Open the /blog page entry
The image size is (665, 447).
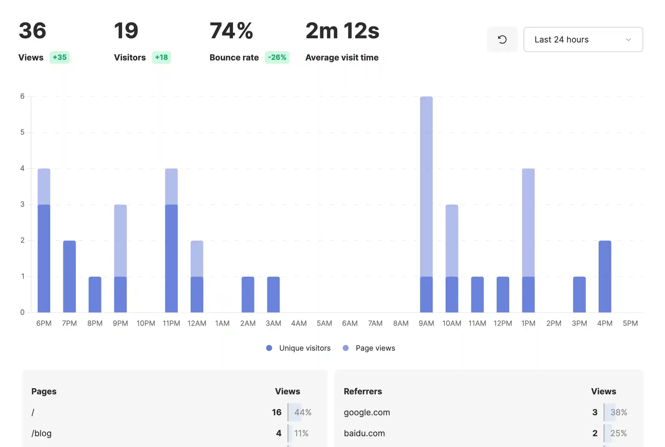click(41, 433)
